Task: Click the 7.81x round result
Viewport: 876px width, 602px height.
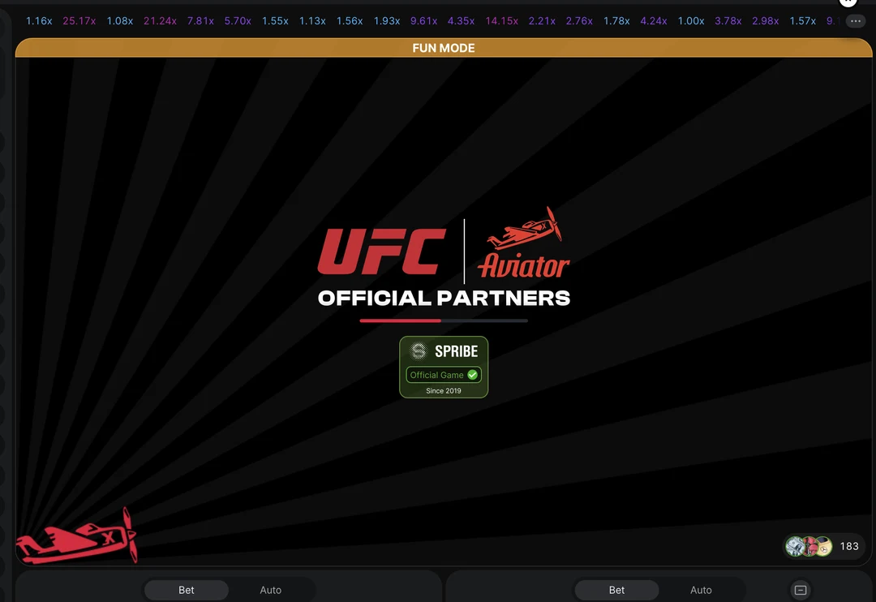Action: 200,21
